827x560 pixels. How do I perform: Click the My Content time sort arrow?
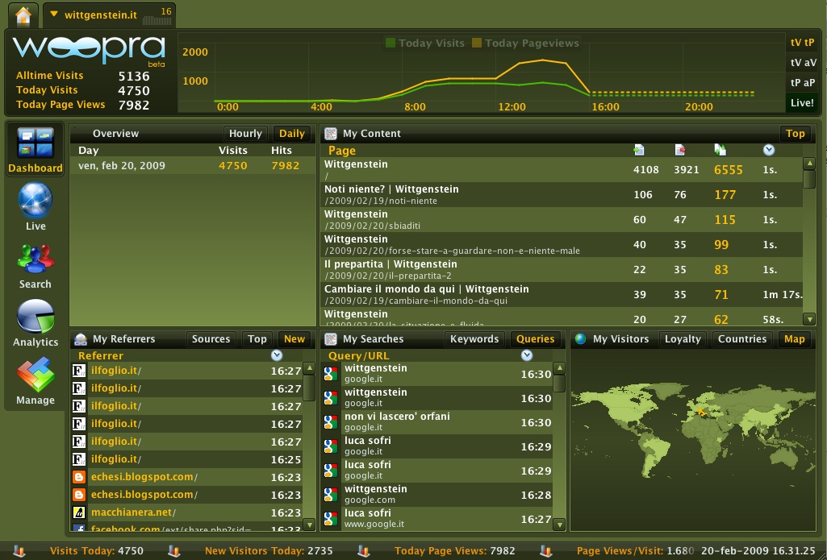pos(769,151)
